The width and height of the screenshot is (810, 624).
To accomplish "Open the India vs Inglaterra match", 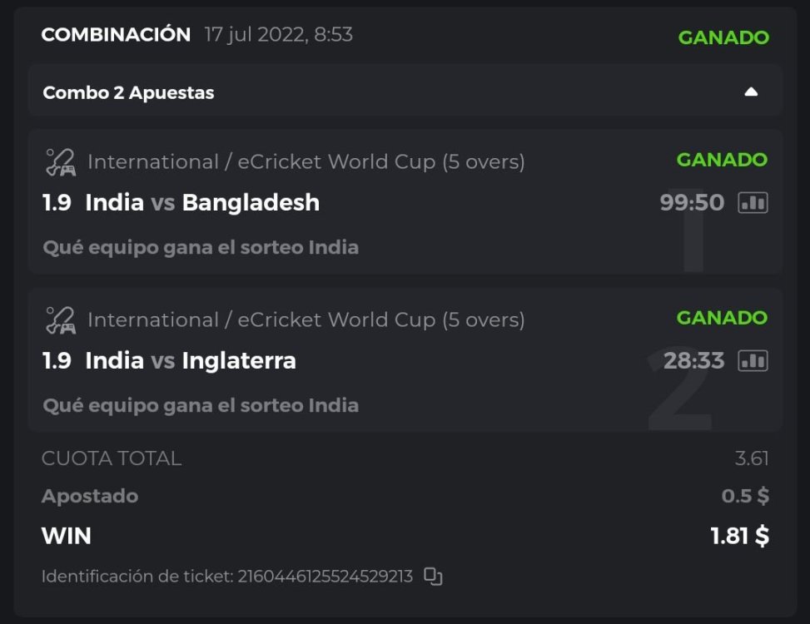I will tap(191, 360).
